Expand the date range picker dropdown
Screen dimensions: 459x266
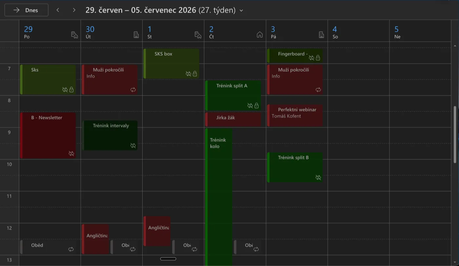pos(241,10)
